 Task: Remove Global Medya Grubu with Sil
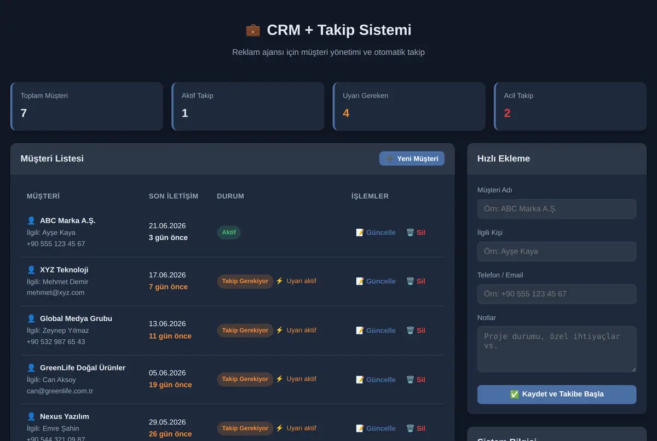click(416, 330)
